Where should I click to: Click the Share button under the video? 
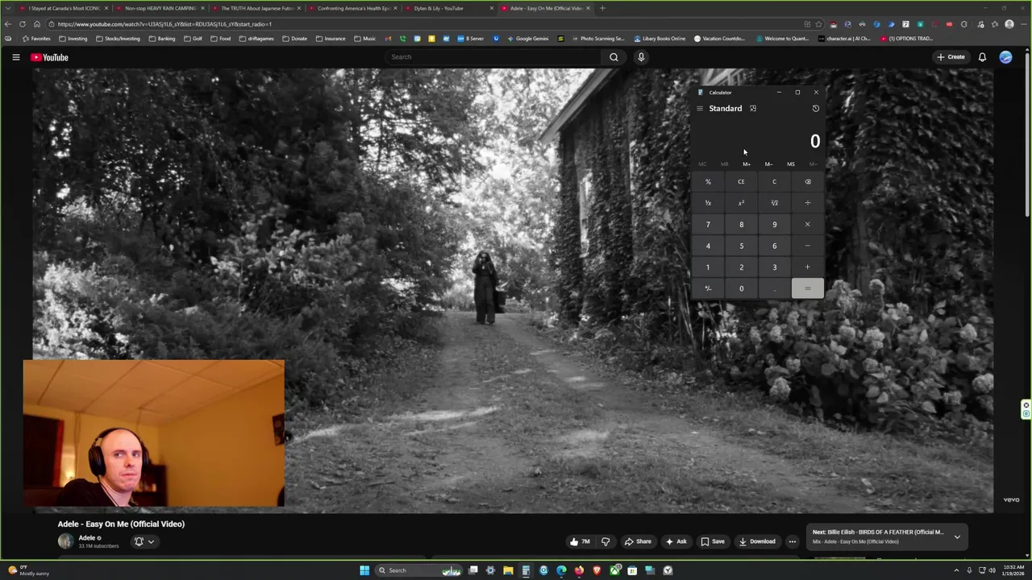point(638,541)
